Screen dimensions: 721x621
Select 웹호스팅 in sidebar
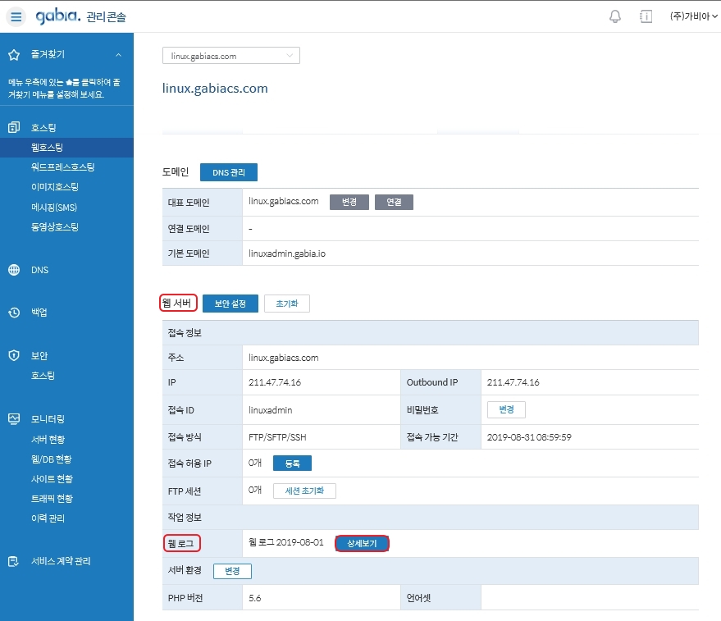click(66, 148)
